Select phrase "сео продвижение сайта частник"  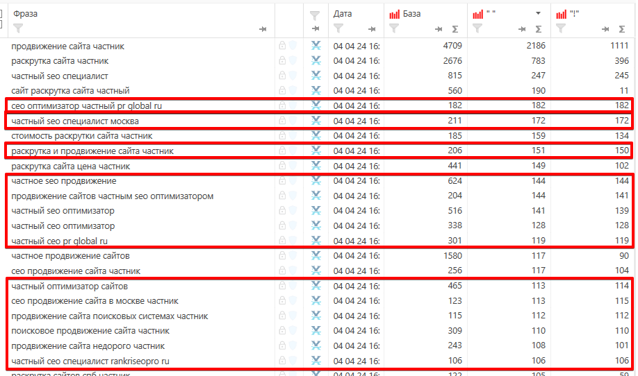(x=76, y=271)
